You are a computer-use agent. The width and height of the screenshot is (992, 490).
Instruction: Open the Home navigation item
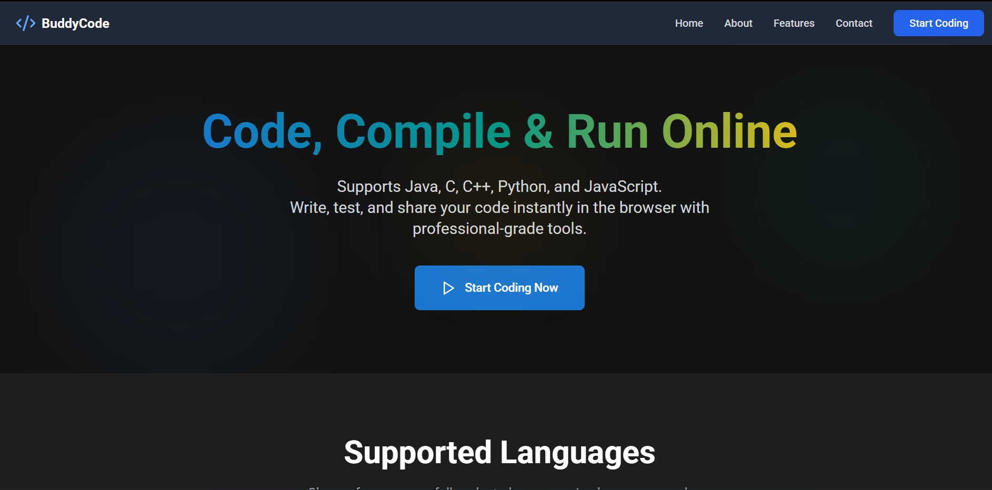(688, 23)
